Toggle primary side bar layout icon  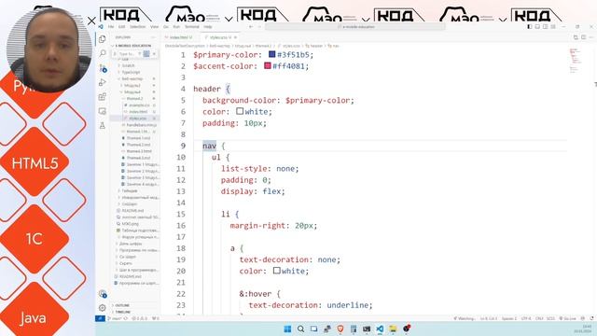(530, 27)
